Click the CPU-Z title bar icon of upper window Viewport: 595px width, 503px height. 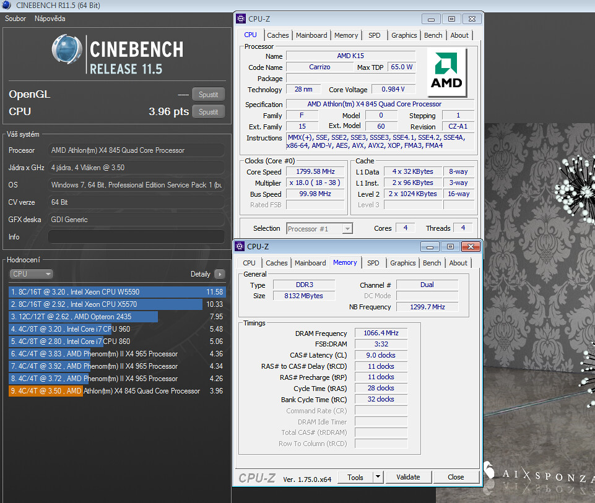[241, 19]
